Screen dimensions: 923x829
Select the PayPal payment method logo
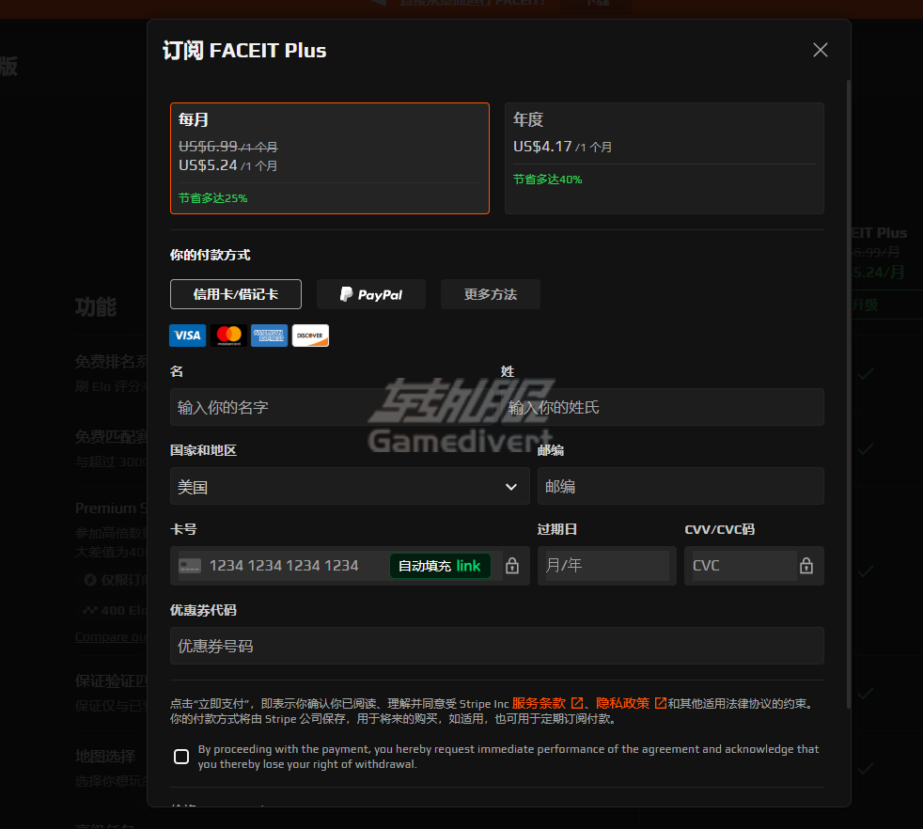coord(370,294)
